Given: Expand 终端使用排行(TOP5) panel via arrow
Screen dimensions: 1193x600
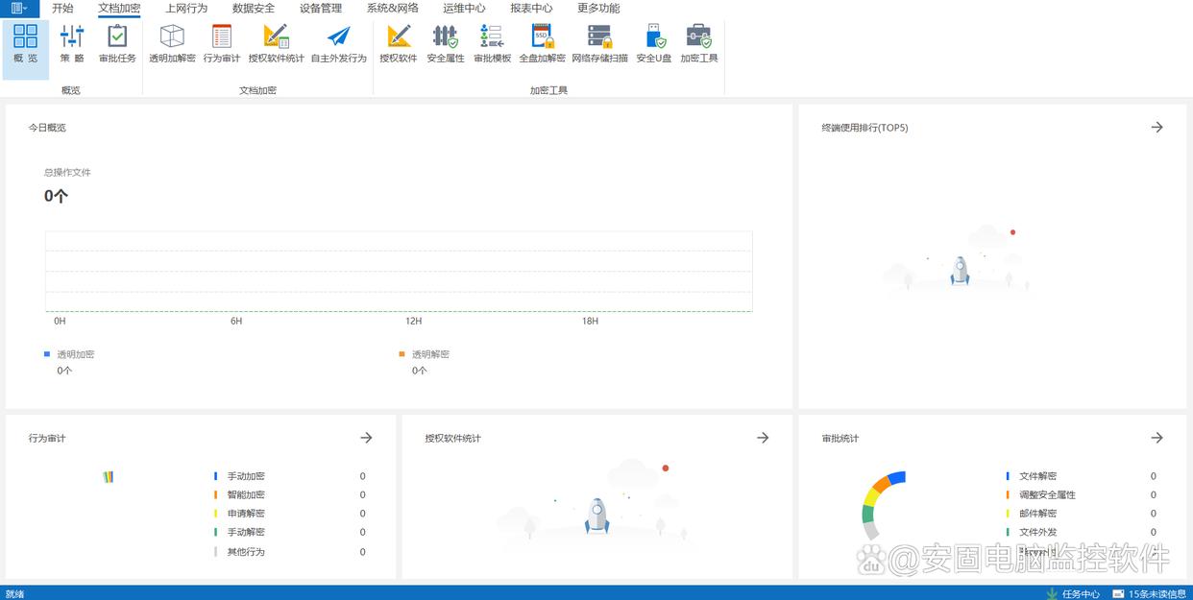Looking at the screenshot, I should click(1156, 127).
